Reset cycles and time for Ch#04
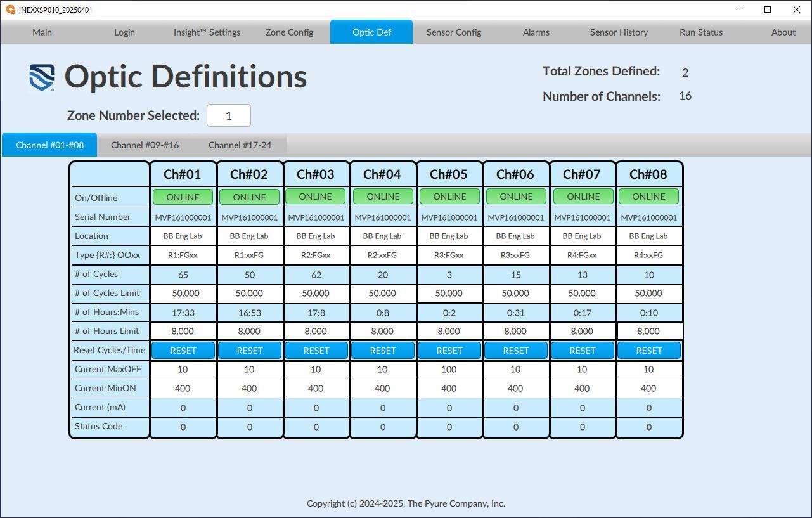This screenshot has width=812, height=518. (x=383, y=350)
